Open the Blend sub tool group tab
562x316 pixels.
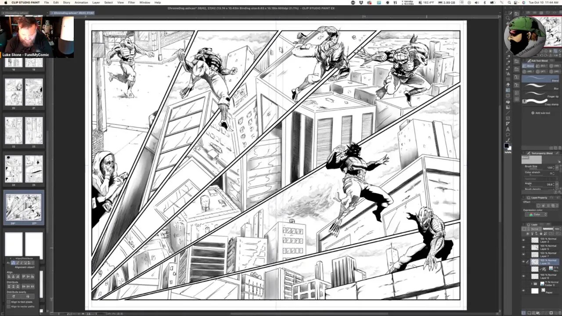528,66
